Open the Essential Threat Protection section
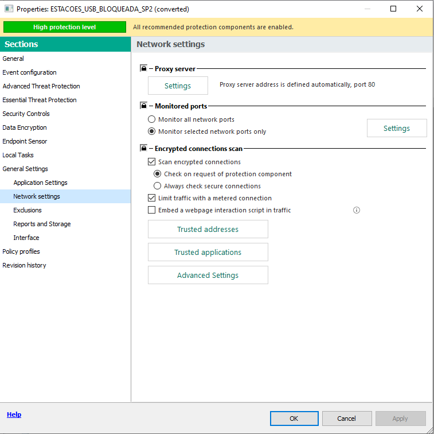434x434 pixels. click(x=40, y=100)
